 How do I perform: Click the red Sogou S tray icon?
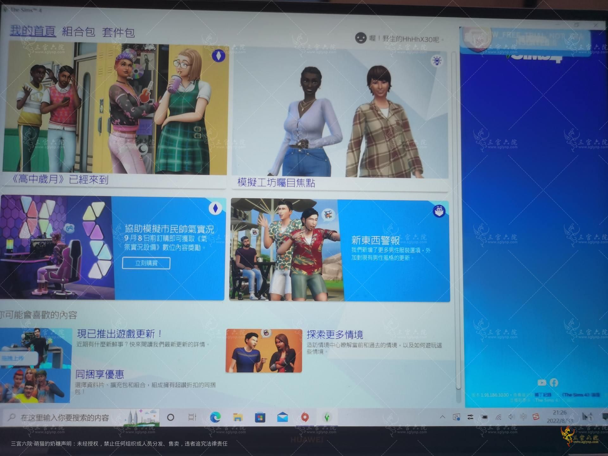[536, 417]
